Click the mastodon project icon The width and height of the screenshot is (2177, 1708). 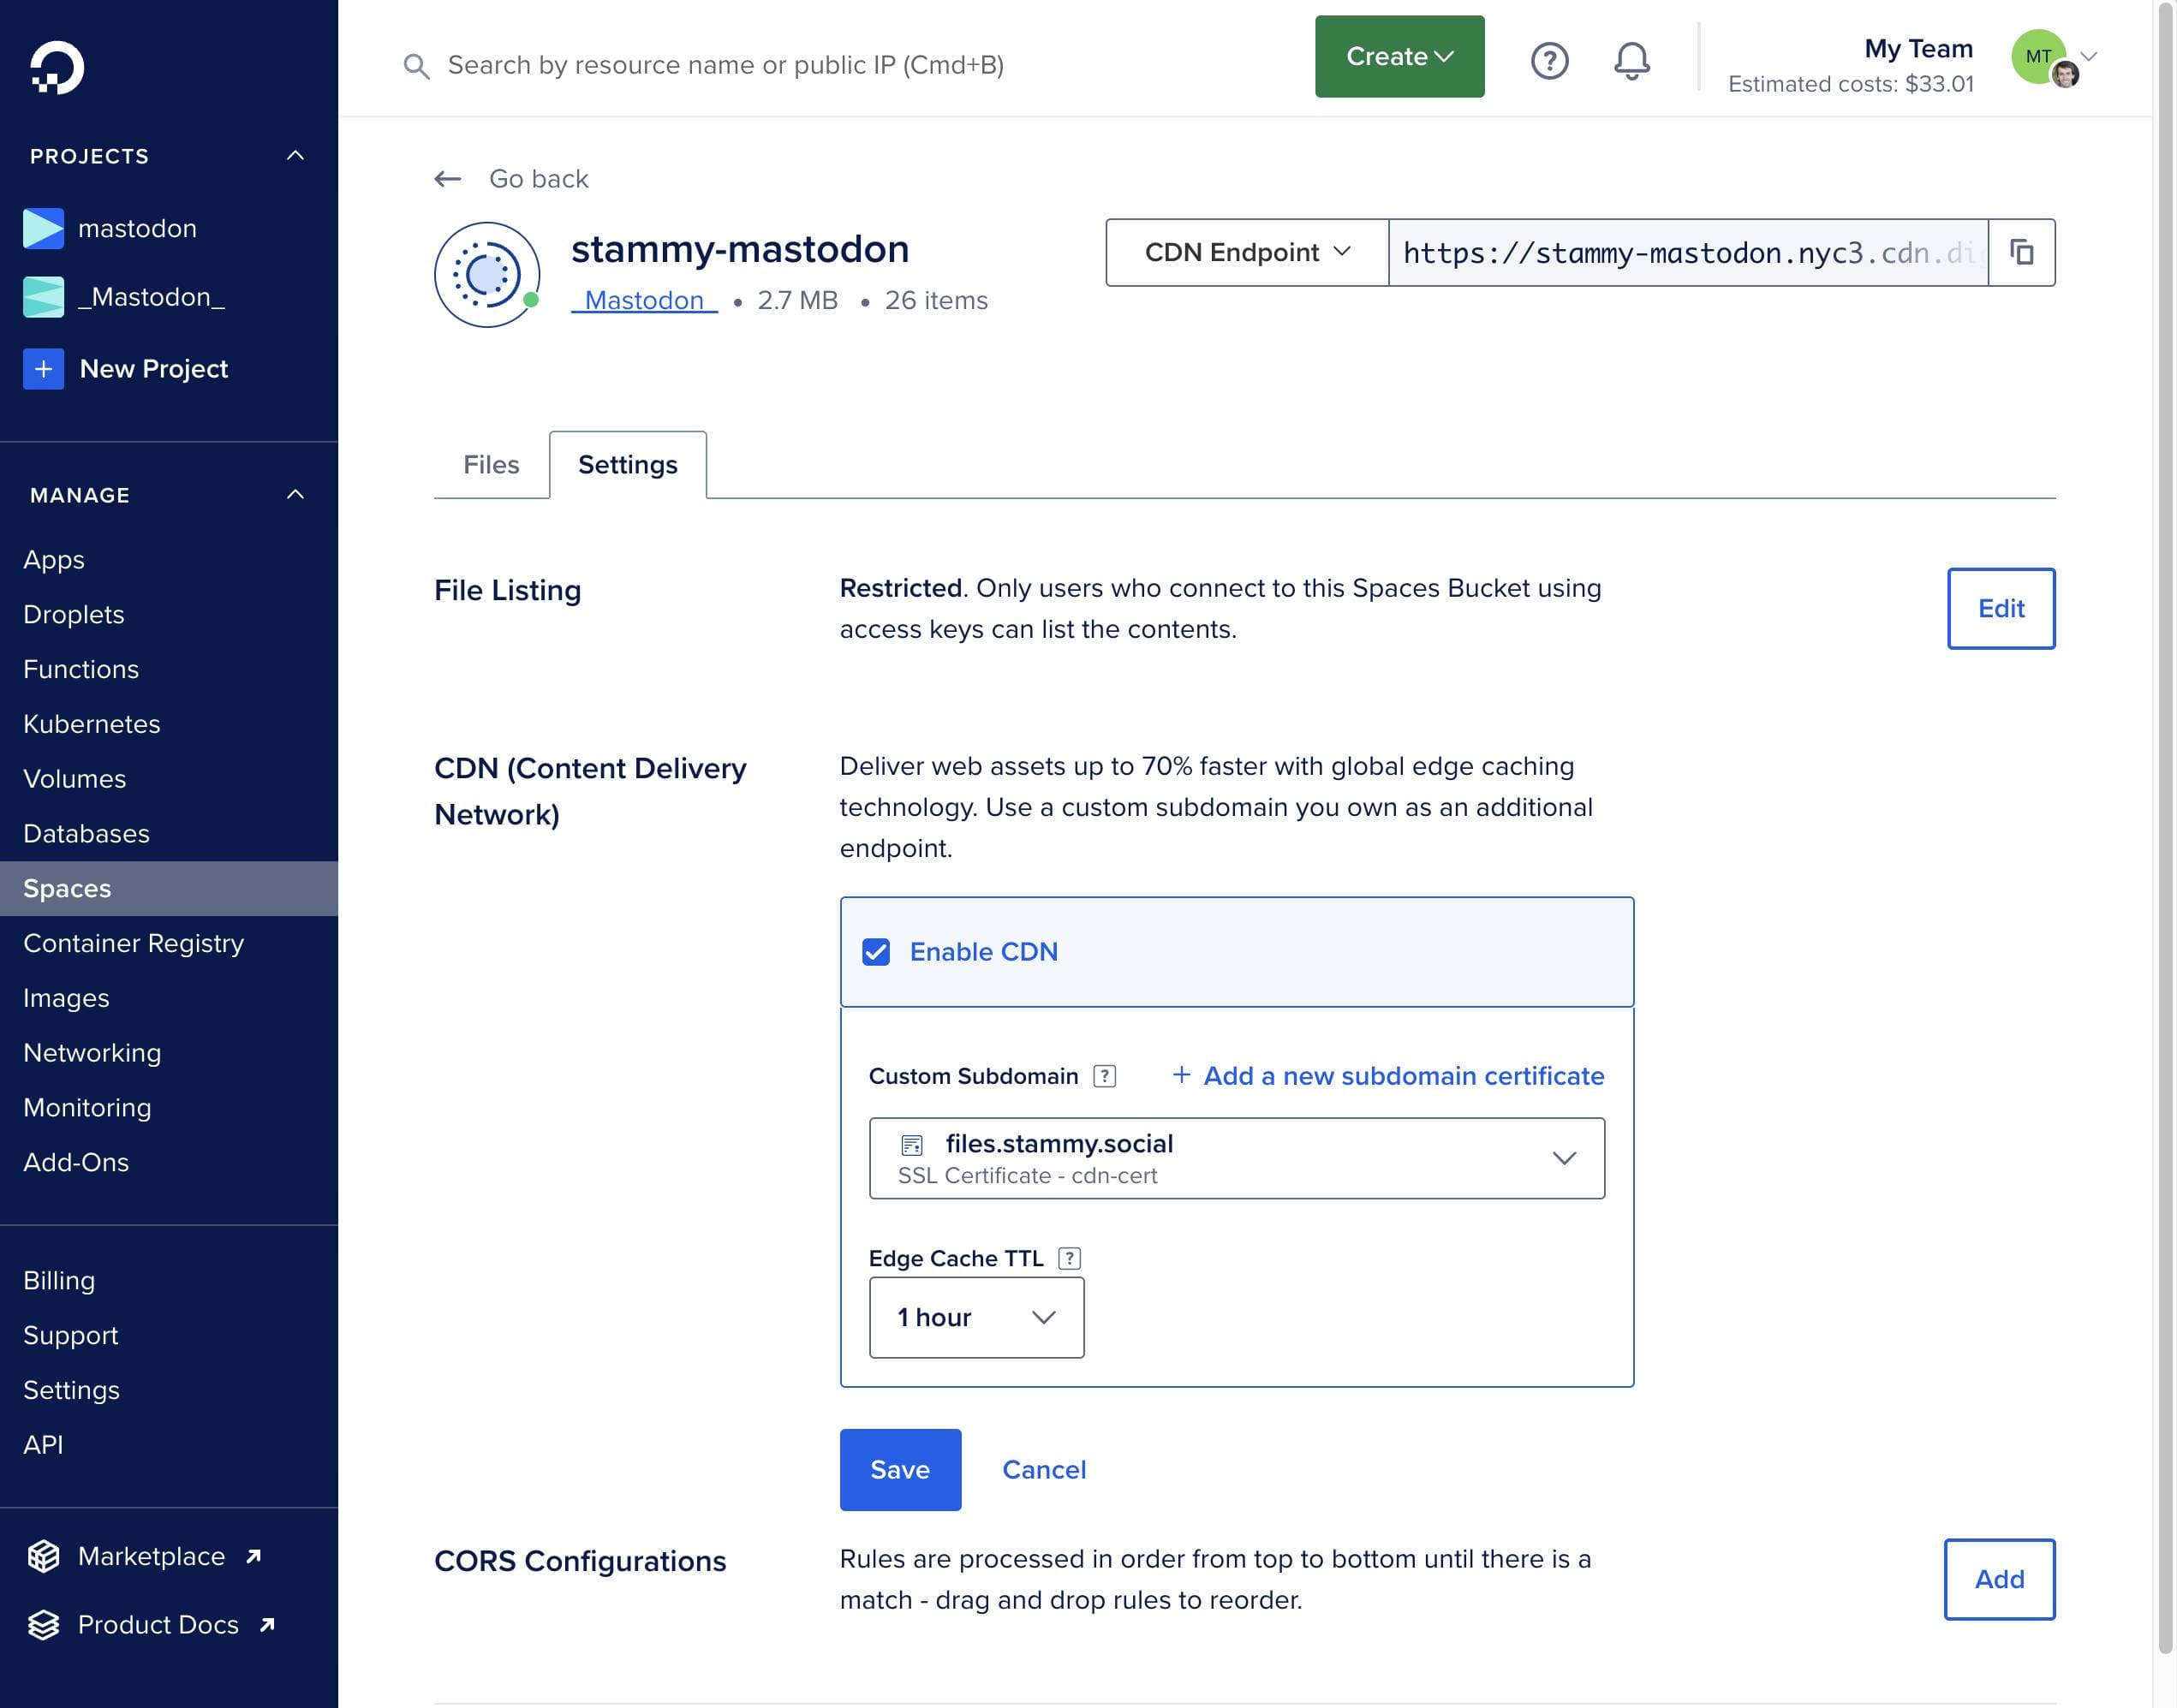(43, 228)
